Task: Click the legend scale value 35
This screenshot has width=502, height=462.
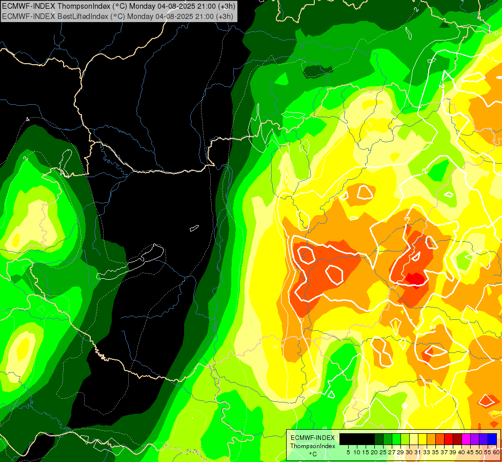Action: click(435, 452)
